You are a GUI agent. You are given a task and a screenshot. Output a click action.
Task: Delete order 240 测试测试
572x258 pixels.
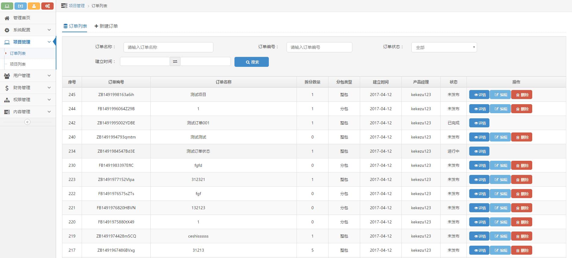pos(522,137)
